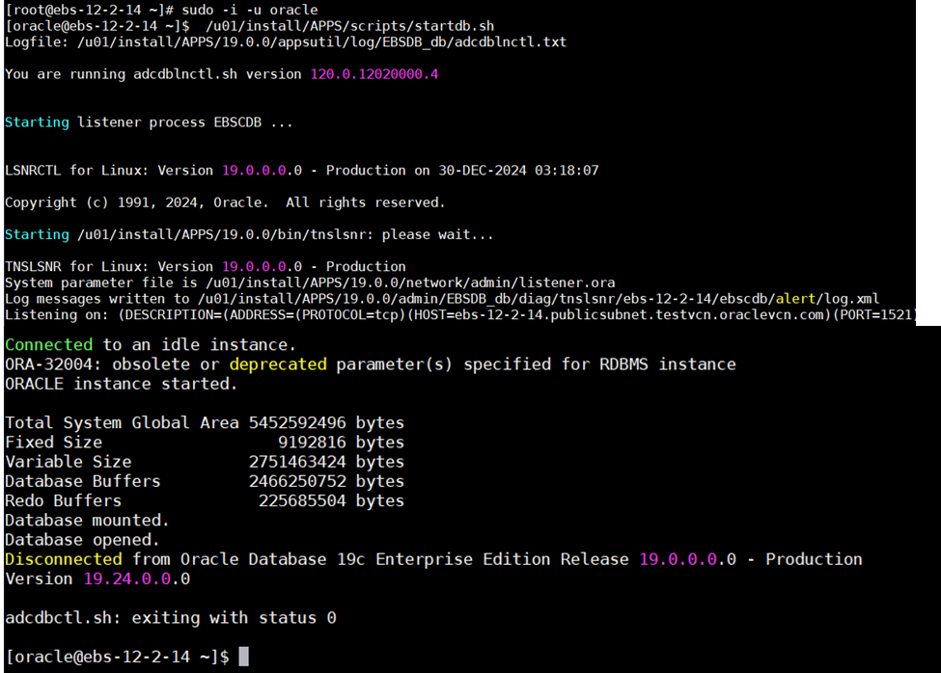Click the 'Listening on:' DESCRIPTION line
The height and width of the screenshot is (673, 941).
458,315
